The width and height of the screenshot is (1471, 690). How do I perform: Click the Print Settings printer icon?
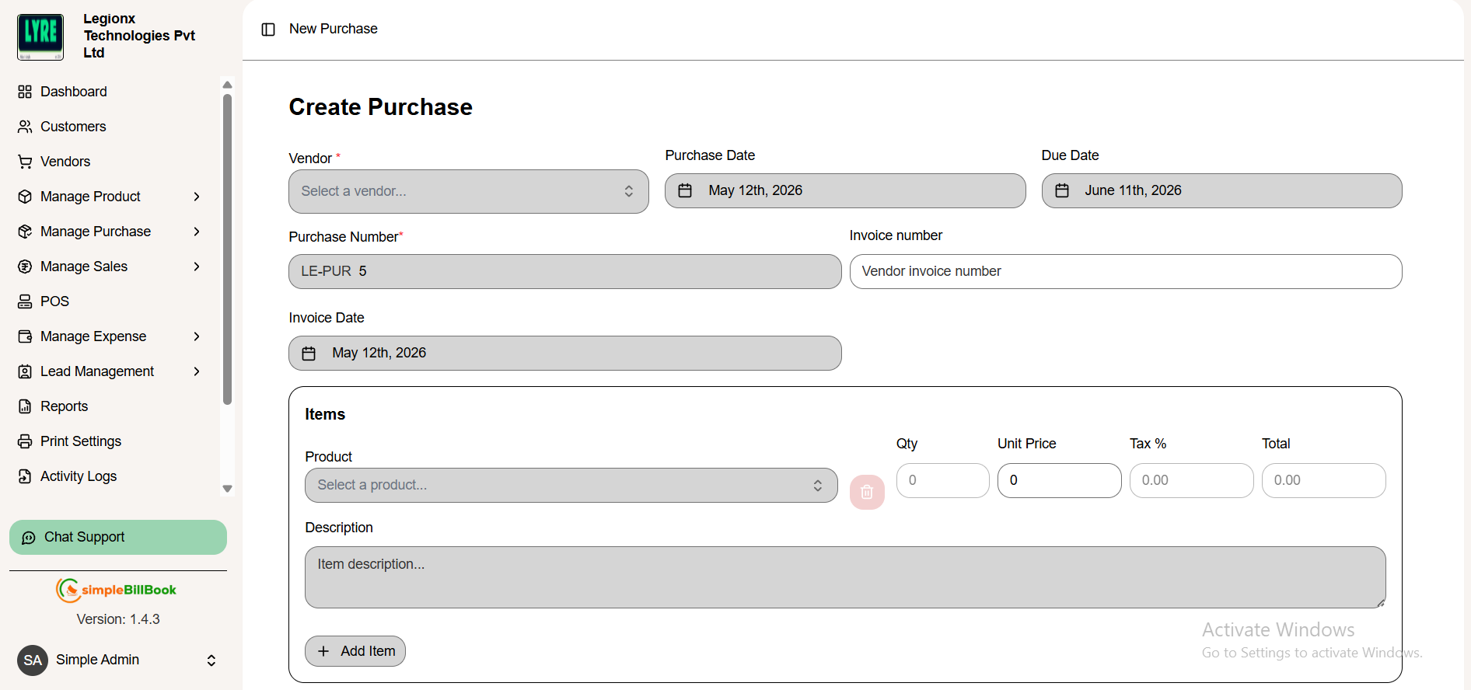(x=25, y=441)
